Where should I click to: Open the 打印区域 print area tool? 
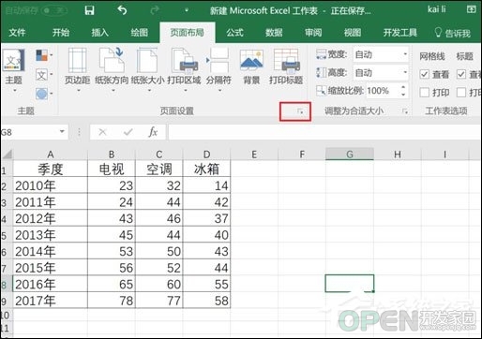[184, 70]
